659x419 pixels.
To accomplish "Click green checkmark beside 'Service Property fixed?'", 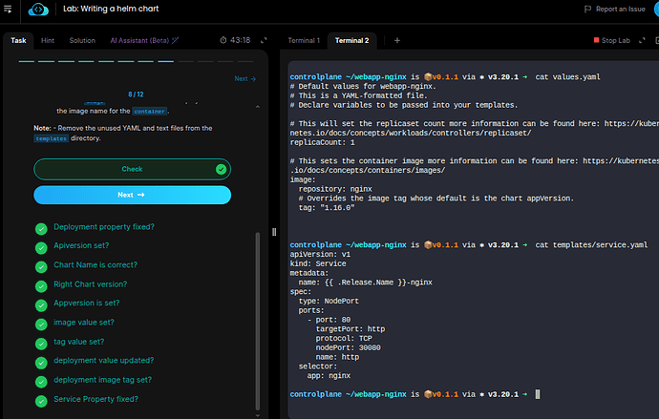I will click(x=41, y=400).
